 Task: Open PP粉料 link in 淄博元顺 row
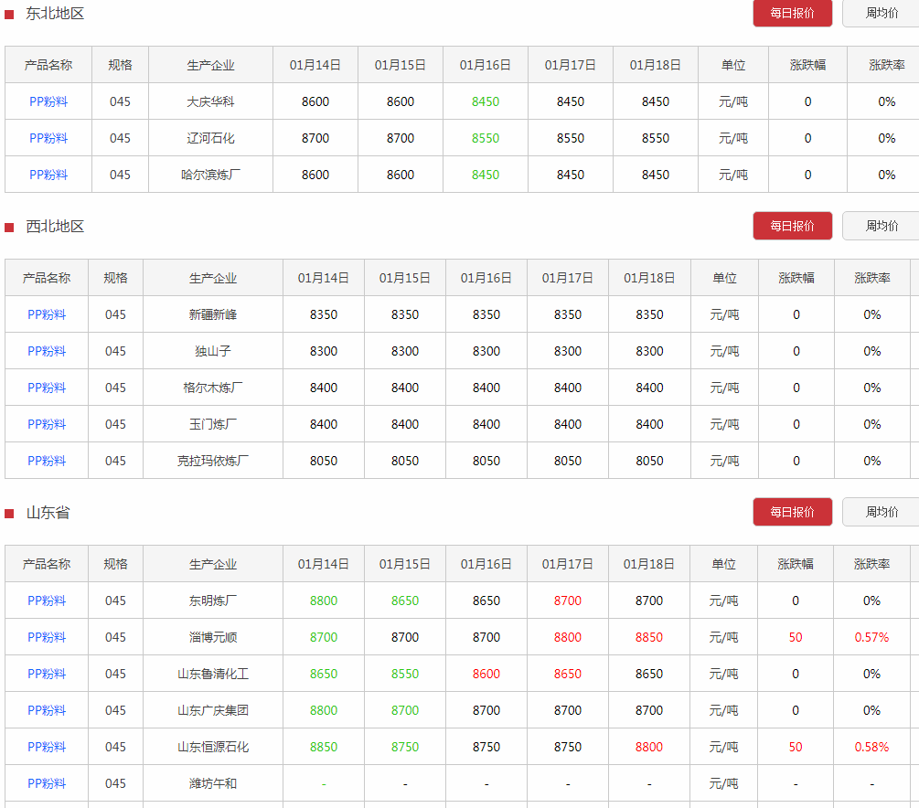tap(47, 637)
